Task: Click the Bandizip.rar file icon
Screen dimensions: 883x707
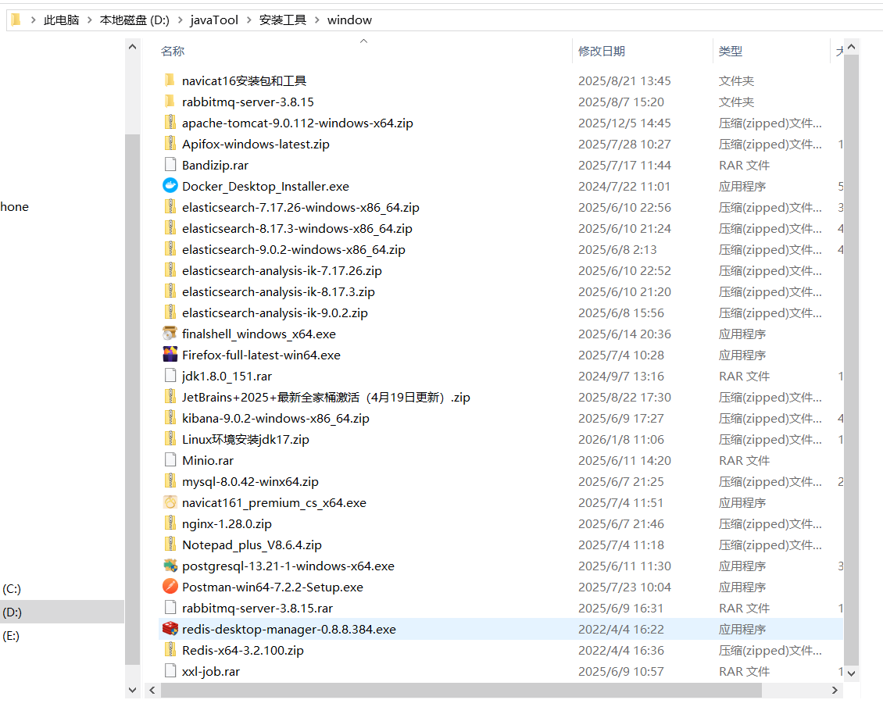Action: 170,165
